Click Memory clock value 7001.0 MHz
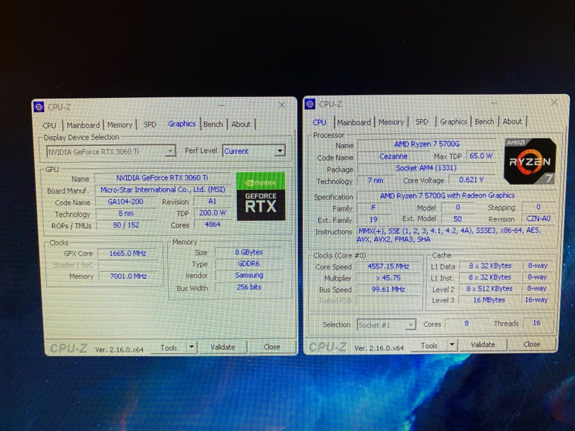Screen dimensions: 575x431 coord(128,277)
